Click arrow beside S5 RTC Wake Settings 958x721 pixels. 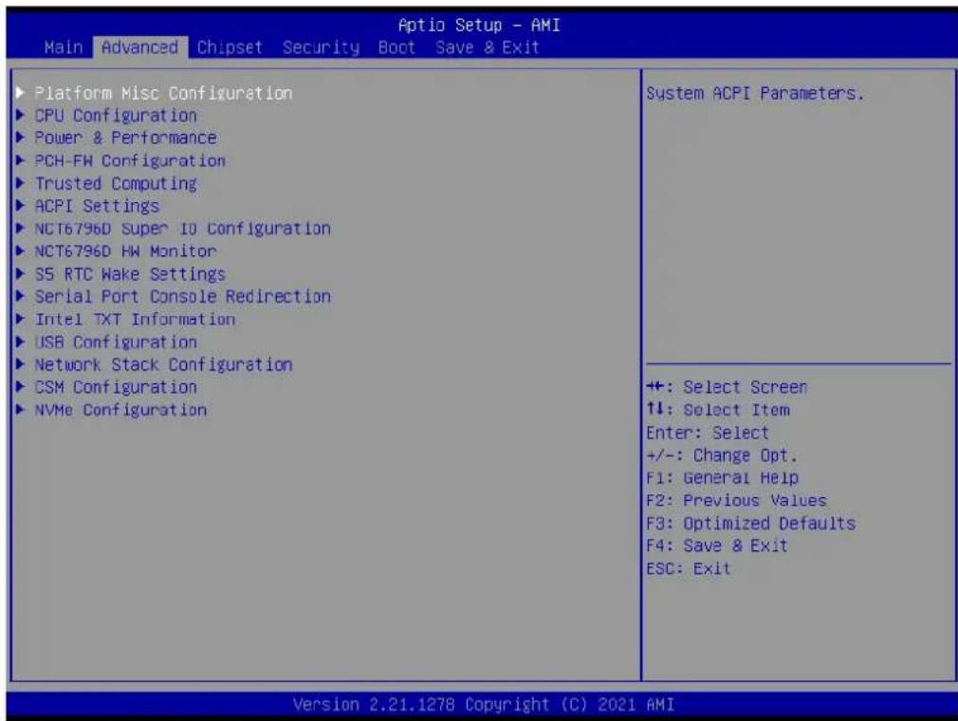tap(20, 273)
